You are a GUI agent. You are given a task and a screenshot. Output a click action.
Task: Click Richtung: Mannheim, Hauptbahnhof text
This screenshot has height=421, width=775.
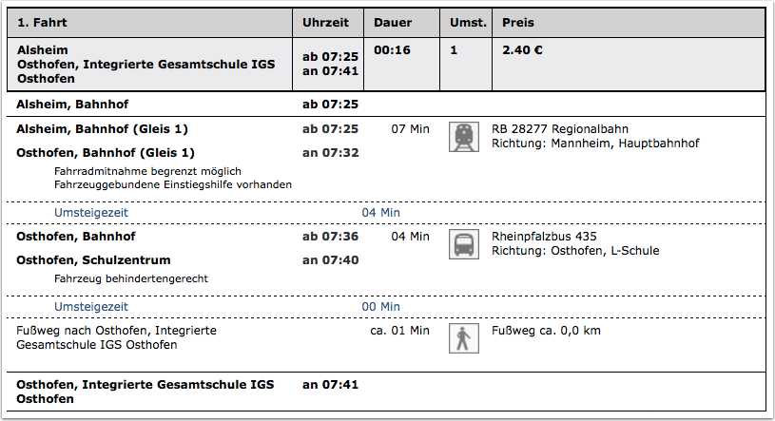[595, 144]
